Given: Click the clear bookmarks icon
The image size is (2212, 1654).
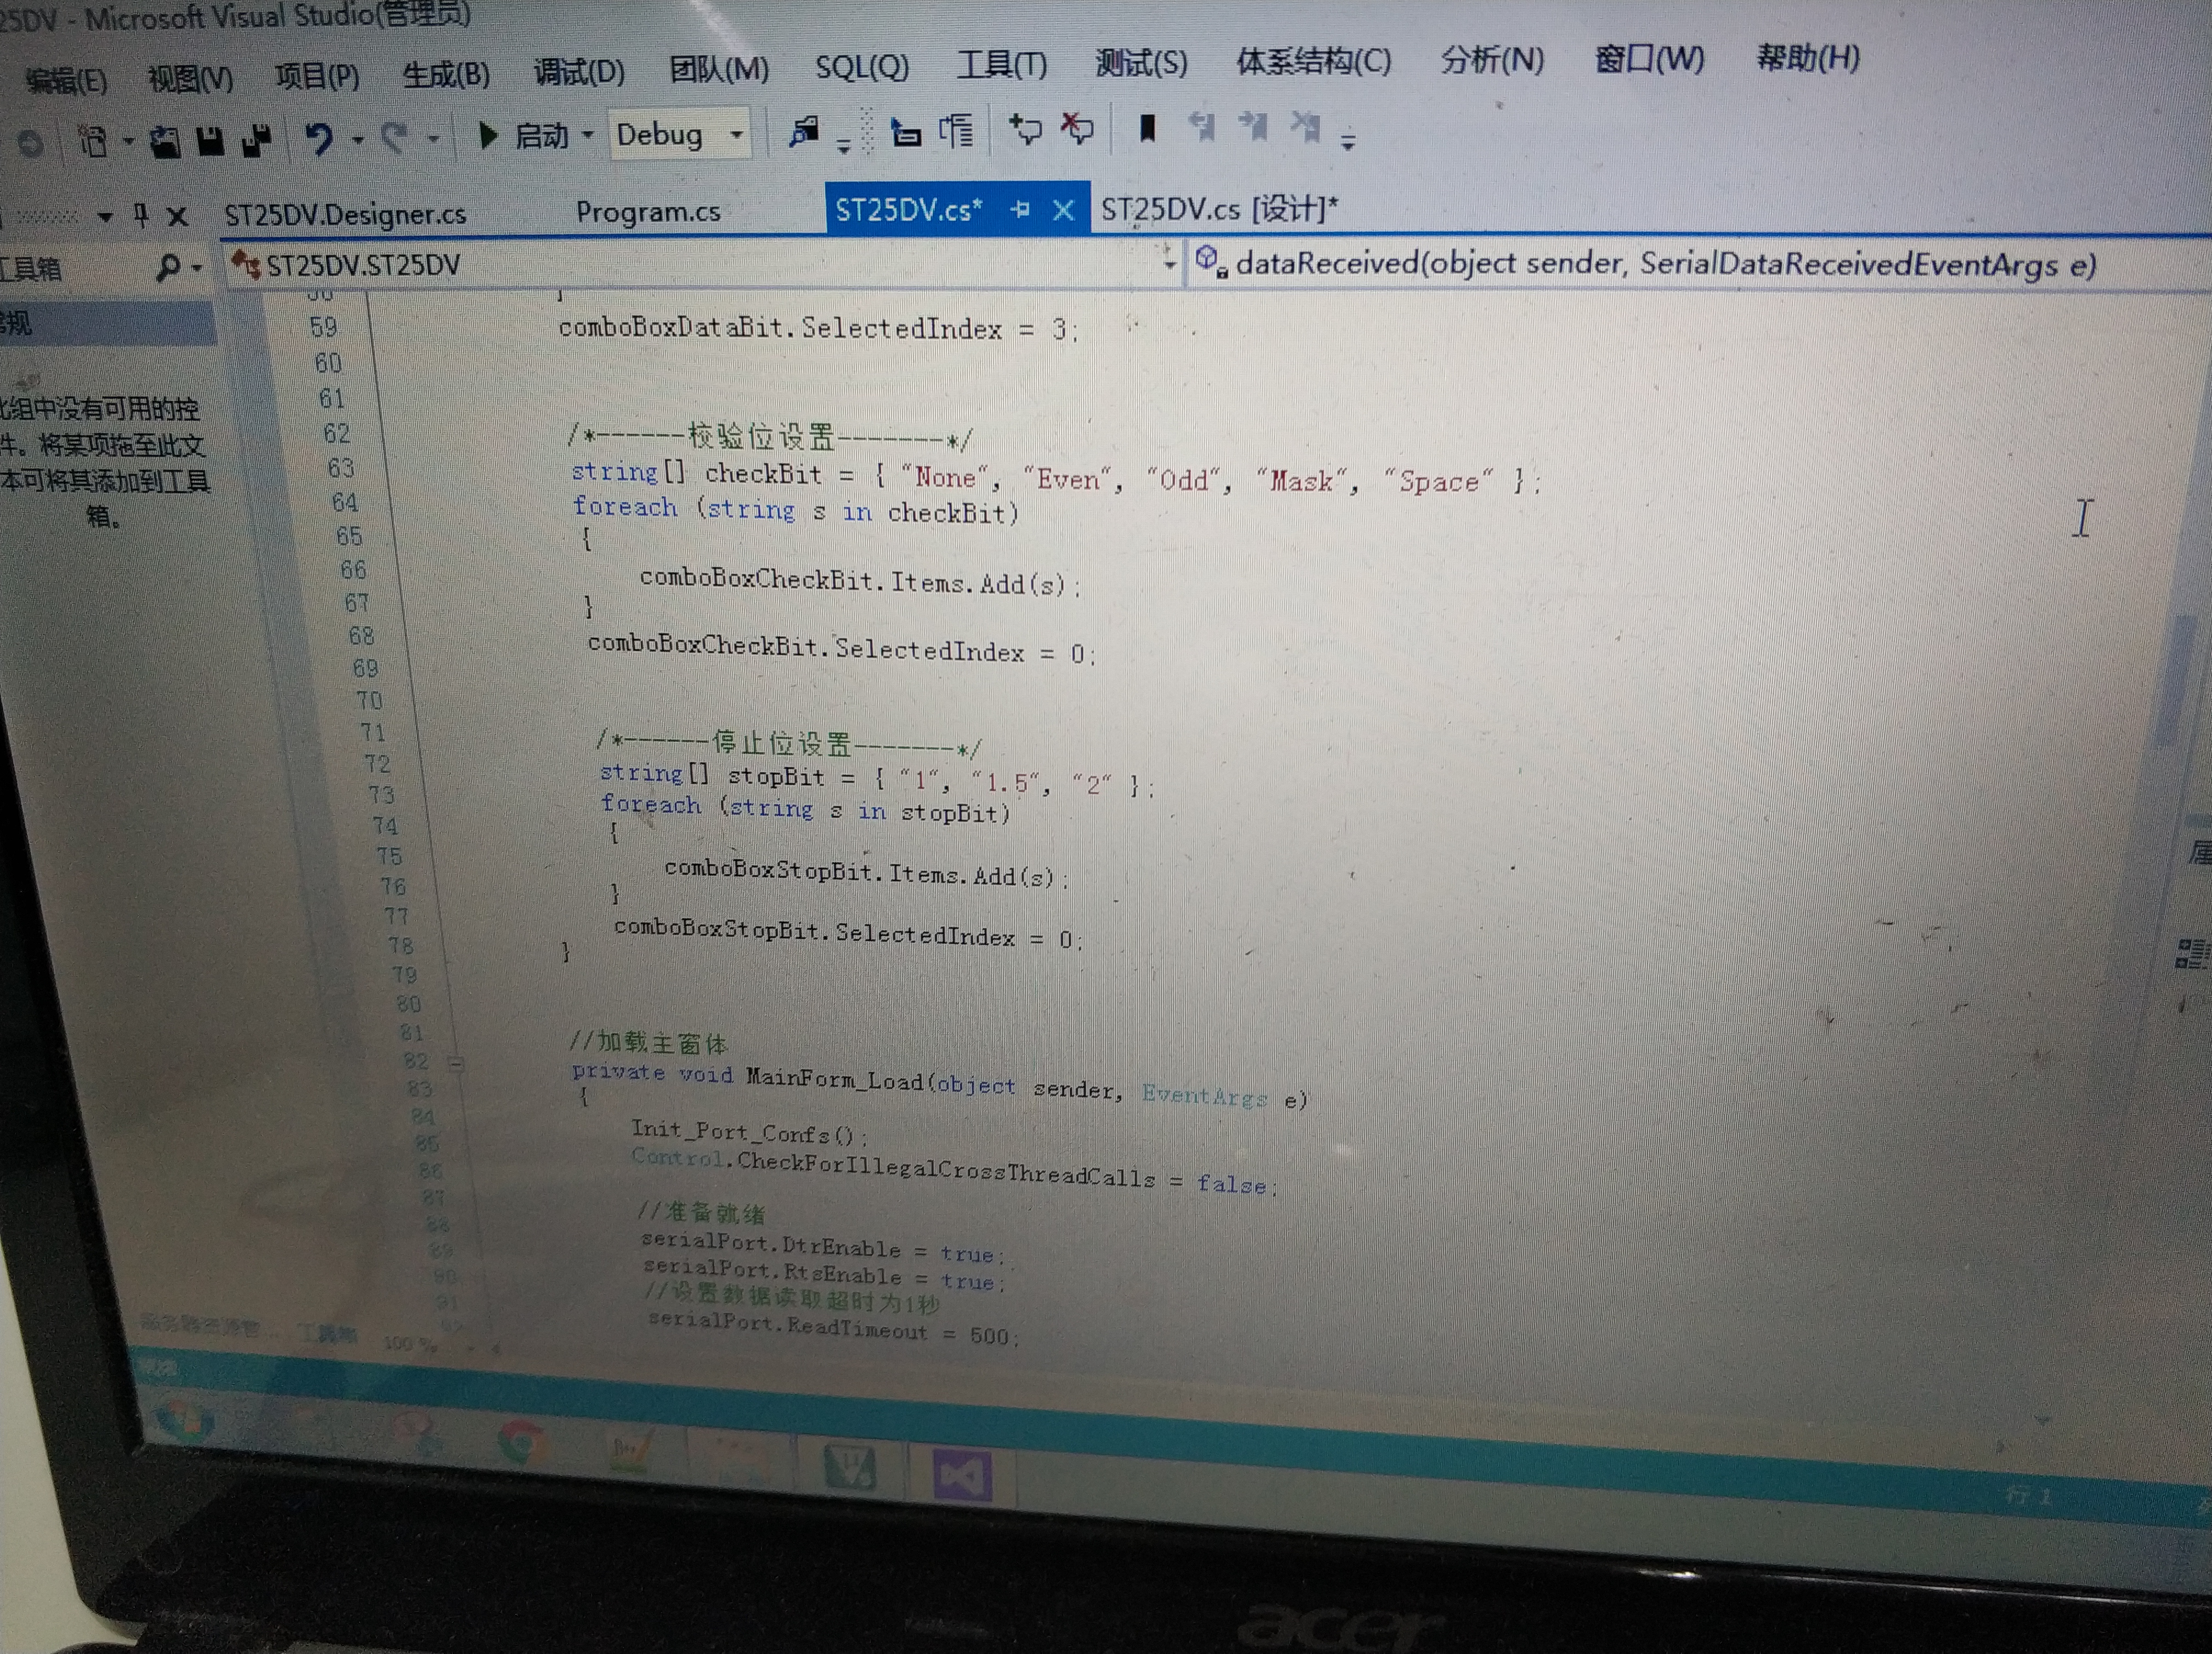Looking at the screenshot, I should (x=1305, y=127).
